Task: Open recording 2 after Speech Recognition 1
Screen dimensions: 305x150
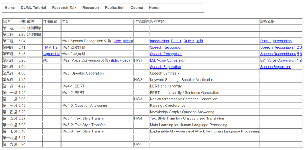Action: click(x=298, y=47)
